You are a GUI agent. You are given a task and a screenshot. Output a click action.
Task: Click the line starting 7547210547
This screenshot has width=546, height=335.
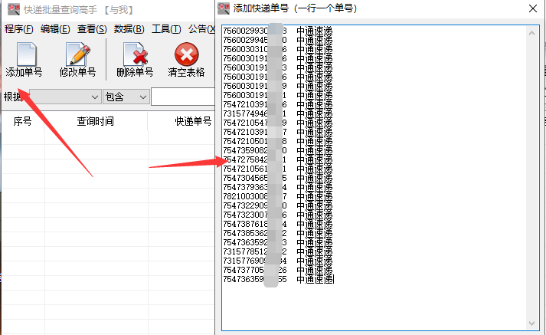coord(277,123)
